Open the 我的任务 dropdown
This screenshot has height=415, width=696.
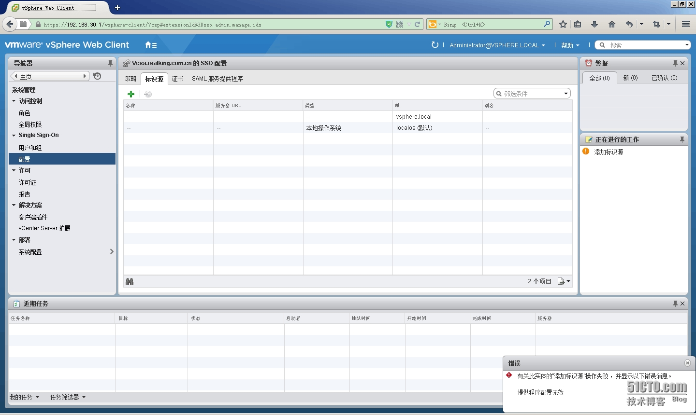point(24,397)
